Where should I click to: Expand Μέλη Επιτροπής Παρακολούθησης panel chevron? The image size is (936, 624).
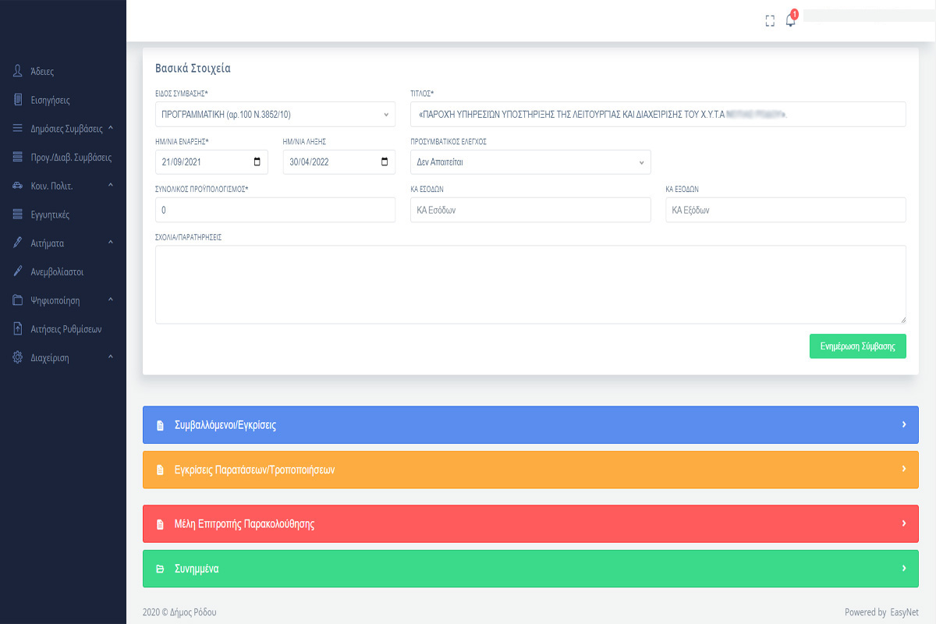click(904, 523)
